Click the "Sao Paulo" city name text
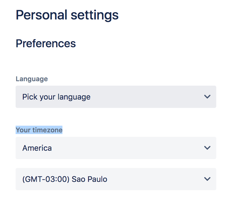 click(x=89, y=179)
